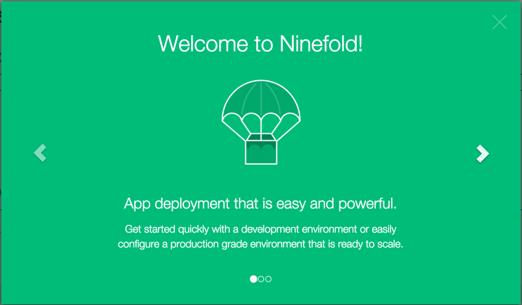
Task: Select the first slide indicator dot
Action: pyautogui.click(x=253, y=279)
